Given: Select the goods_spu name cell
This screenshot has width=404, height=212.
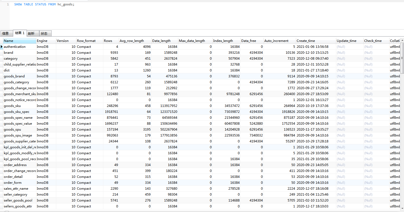Looking at the screenshot, I should 20,130.
